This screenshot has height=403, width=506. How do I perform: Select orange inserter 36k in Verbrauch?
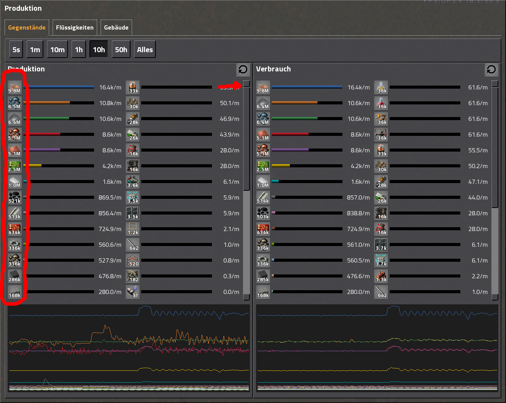381,119
